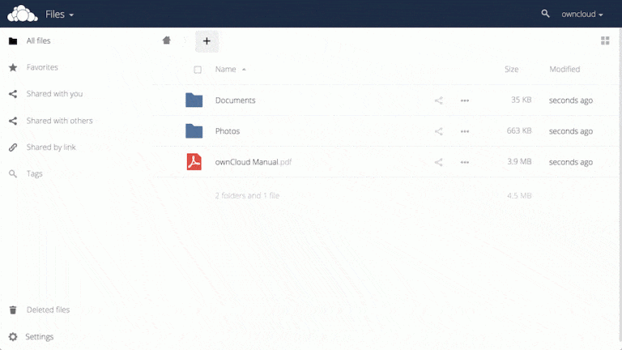Sort files by Modified column
Viewport: 622px width, 350px height.
click(x=564, y=69)
